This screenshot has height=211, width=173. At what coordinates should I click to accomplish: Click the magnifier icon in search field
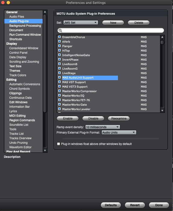coord(60,31)
